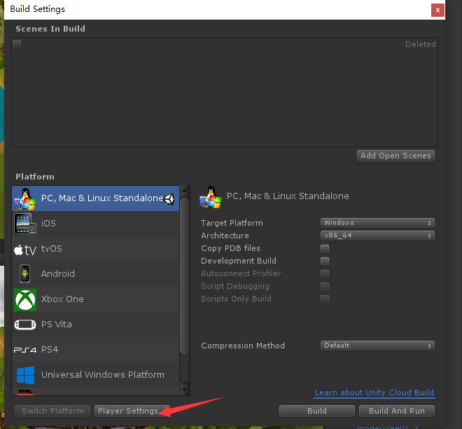The height and width of the screenshot is (429, 462).
Task: Close the Build Settings window
Action: 437,11
